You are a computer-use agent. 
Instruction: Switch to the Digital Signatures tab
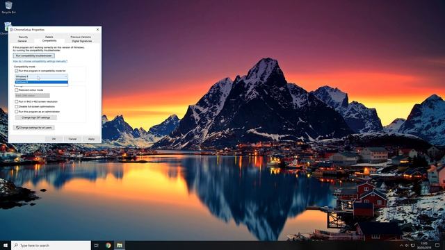tap(82, 41)
